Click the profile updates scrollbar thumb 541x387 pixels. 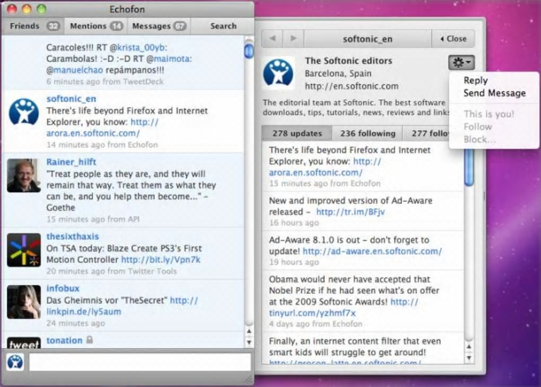pos(469,169)
